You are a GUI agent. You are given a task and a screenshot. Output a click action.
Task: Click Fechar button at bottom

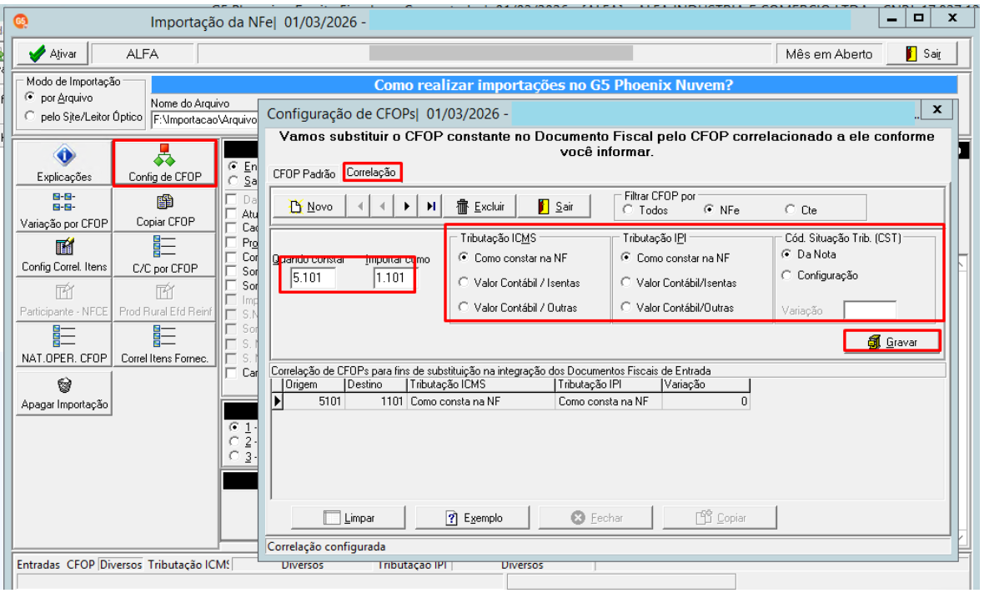(595, 518)
